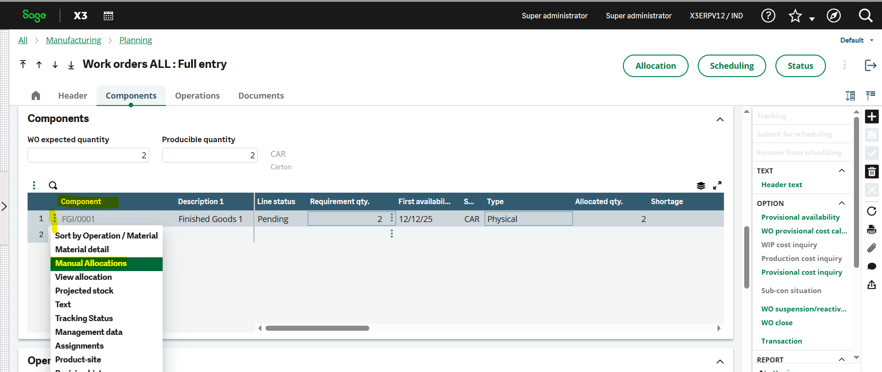Click the Producible quantity field
The height and width of the screenshot is (372, 882).
pos(209,155)
